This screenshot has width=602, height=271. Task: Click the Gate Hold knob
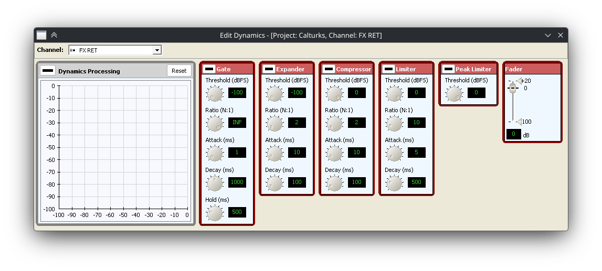[x=215, y=213]
